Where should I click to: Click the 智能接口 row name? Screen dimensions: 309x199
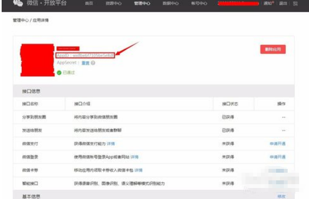pos(30,184)
